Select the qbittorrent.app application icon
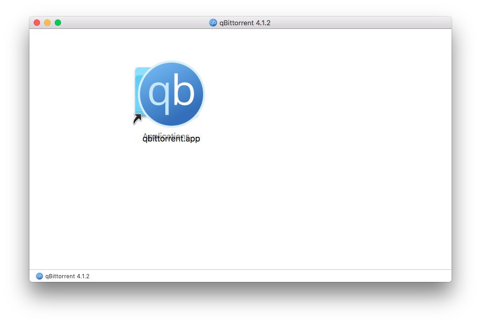 pos(172,94)
